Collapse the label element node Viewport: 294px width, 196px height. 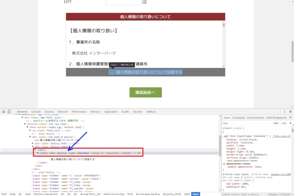(35, 150)
